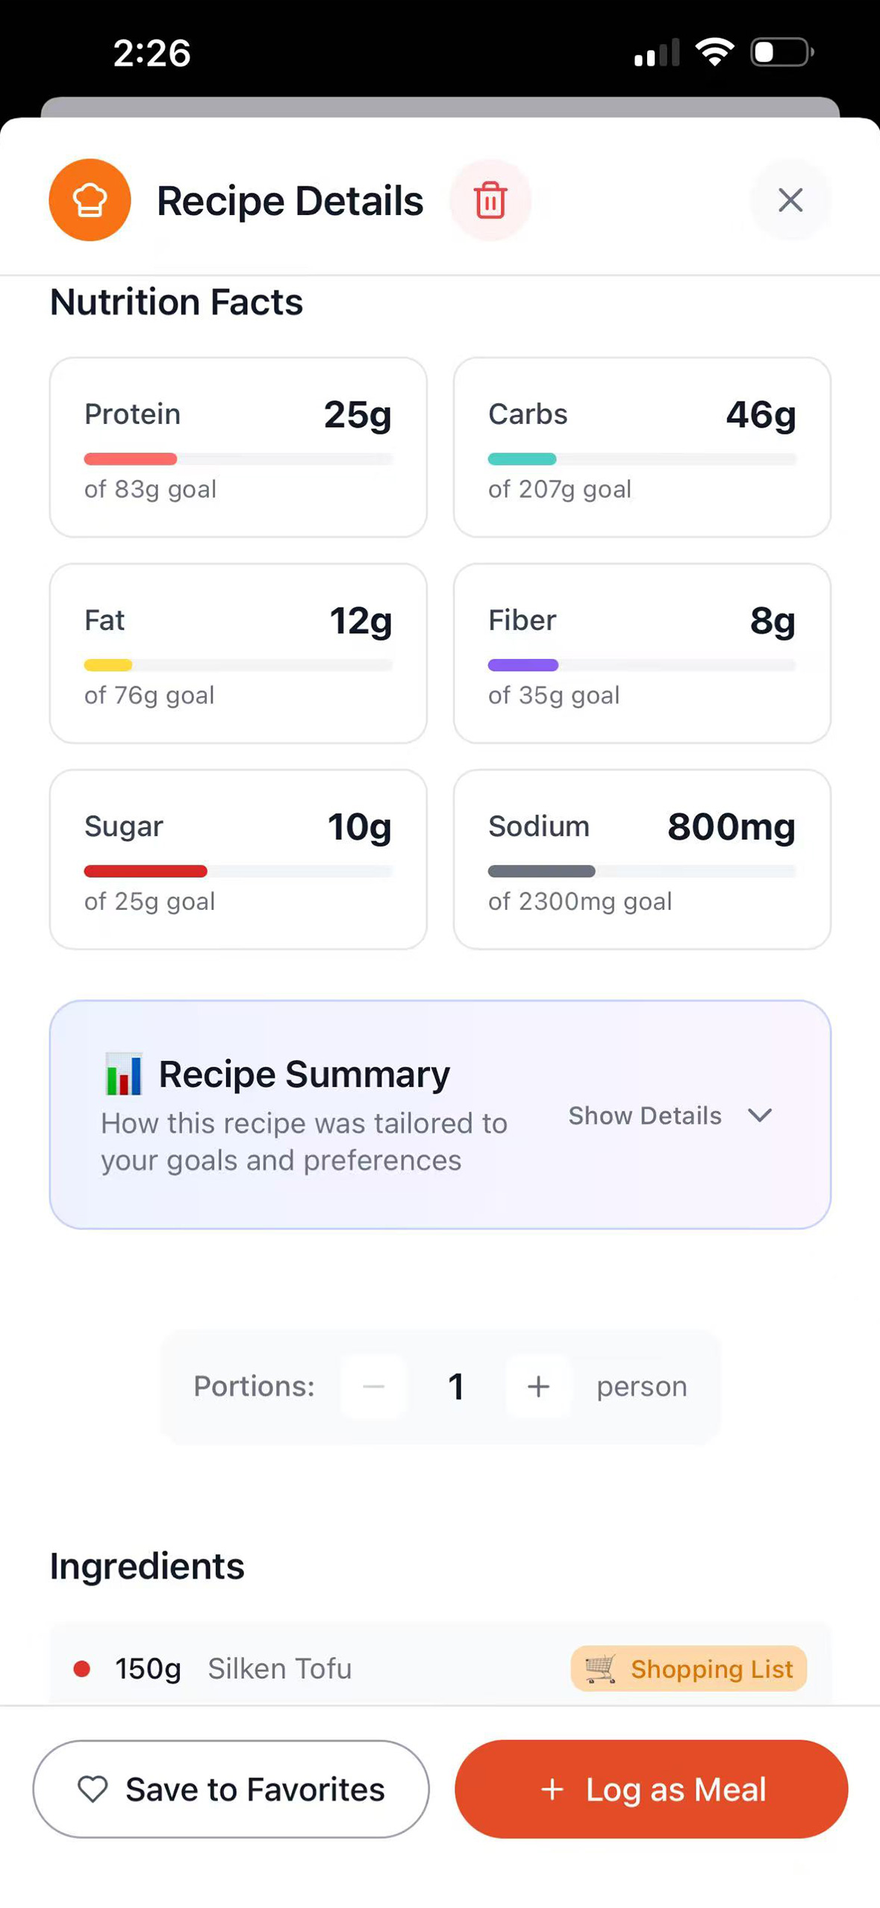Viewport: 880px width, 1908px height.
Task: Save the recipe to Favorites
Action: coord(231,1789)
